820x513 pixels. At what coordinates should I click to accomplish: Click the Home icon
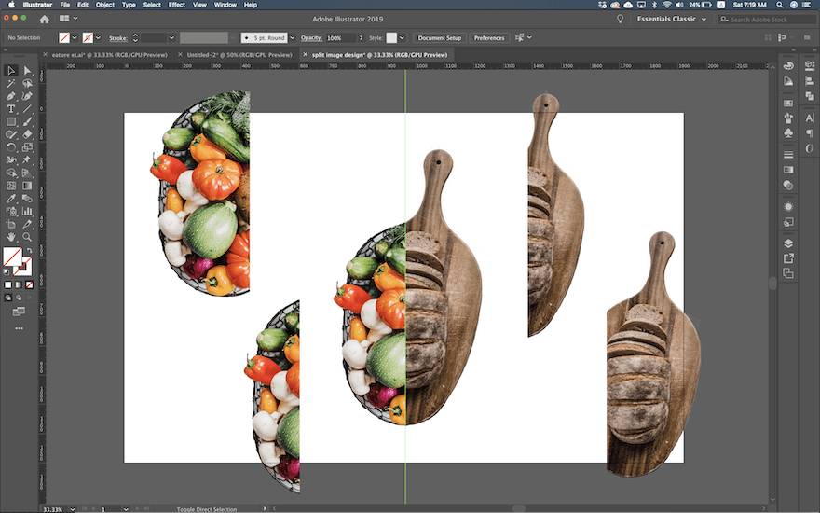(x=44, y=19)
